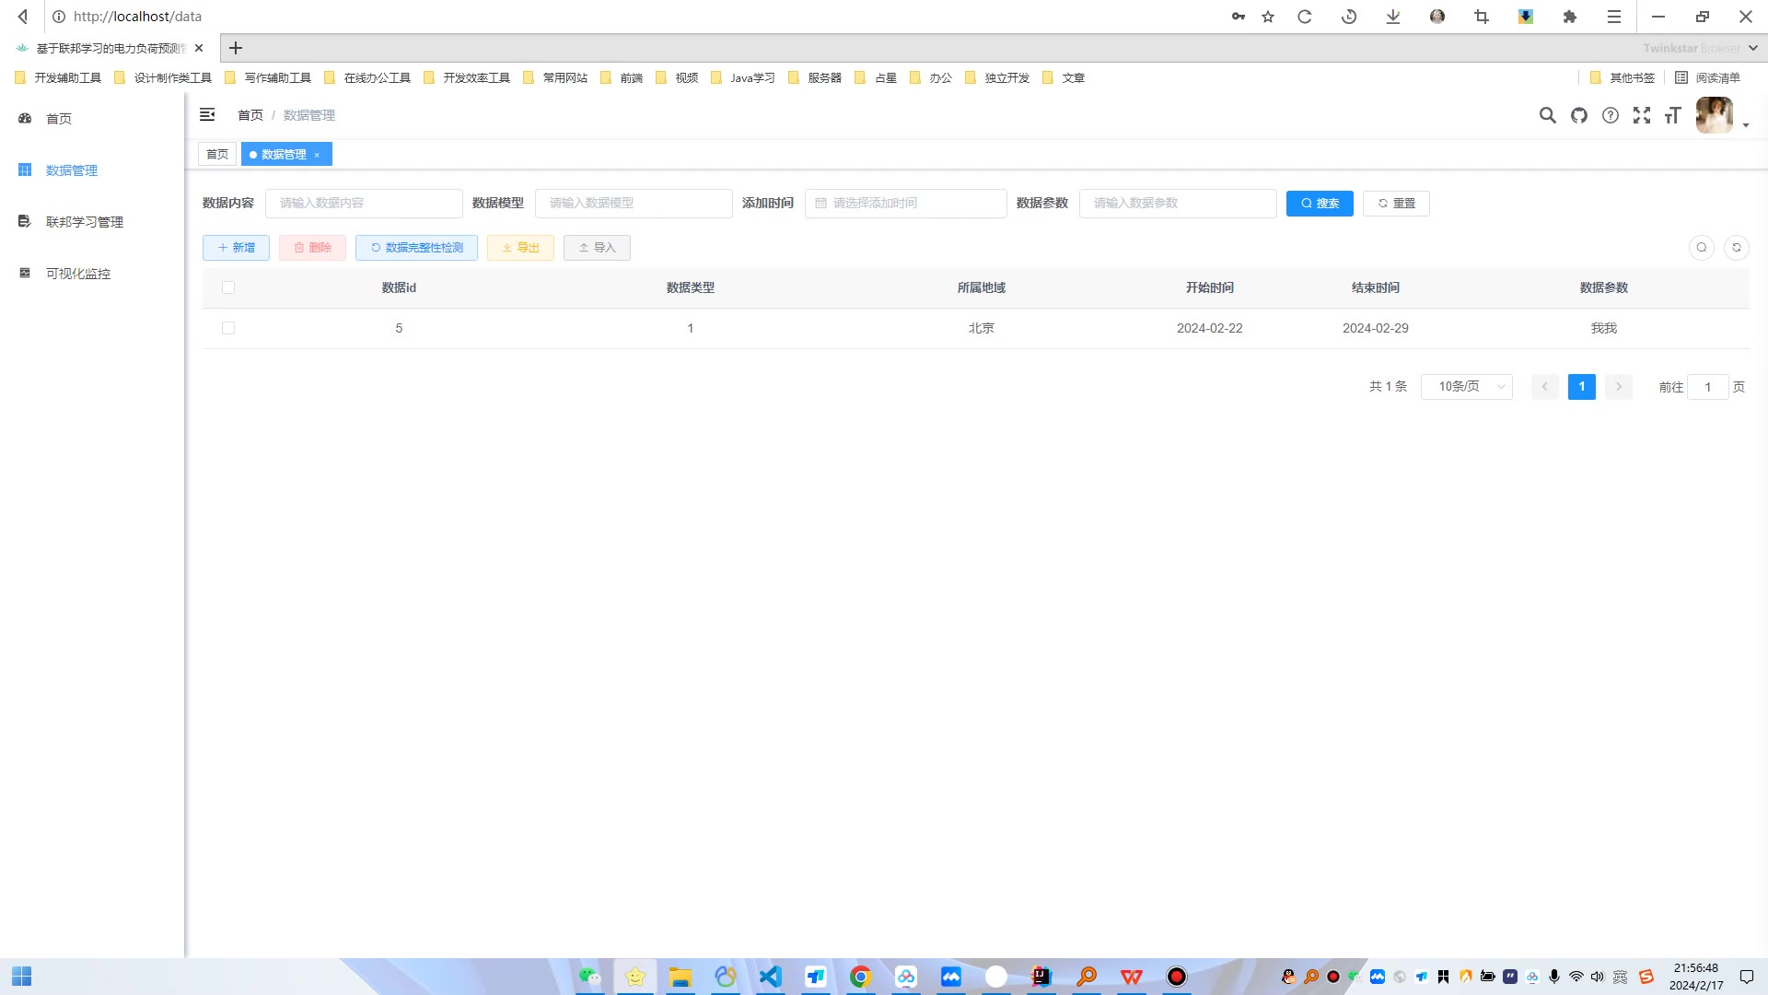The width and height of the screenshot is (1768, 995).
Task: Open the help question-mark icon
Action: [1610, 115]
